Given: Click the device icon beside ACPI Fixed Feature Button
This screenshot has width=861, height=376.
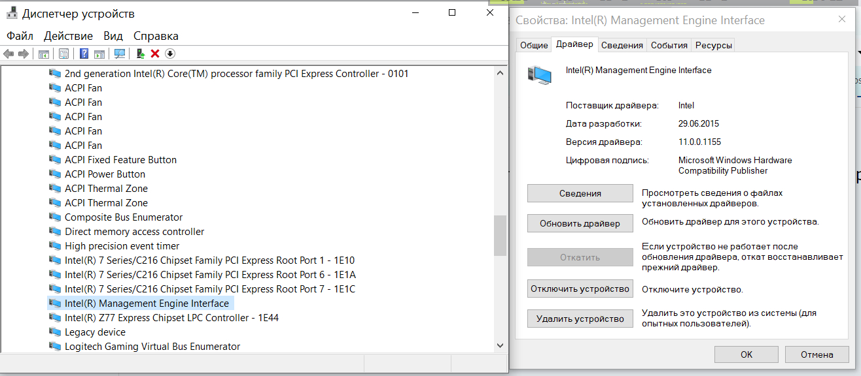Looking at the screenshot, I should [55, 160].
